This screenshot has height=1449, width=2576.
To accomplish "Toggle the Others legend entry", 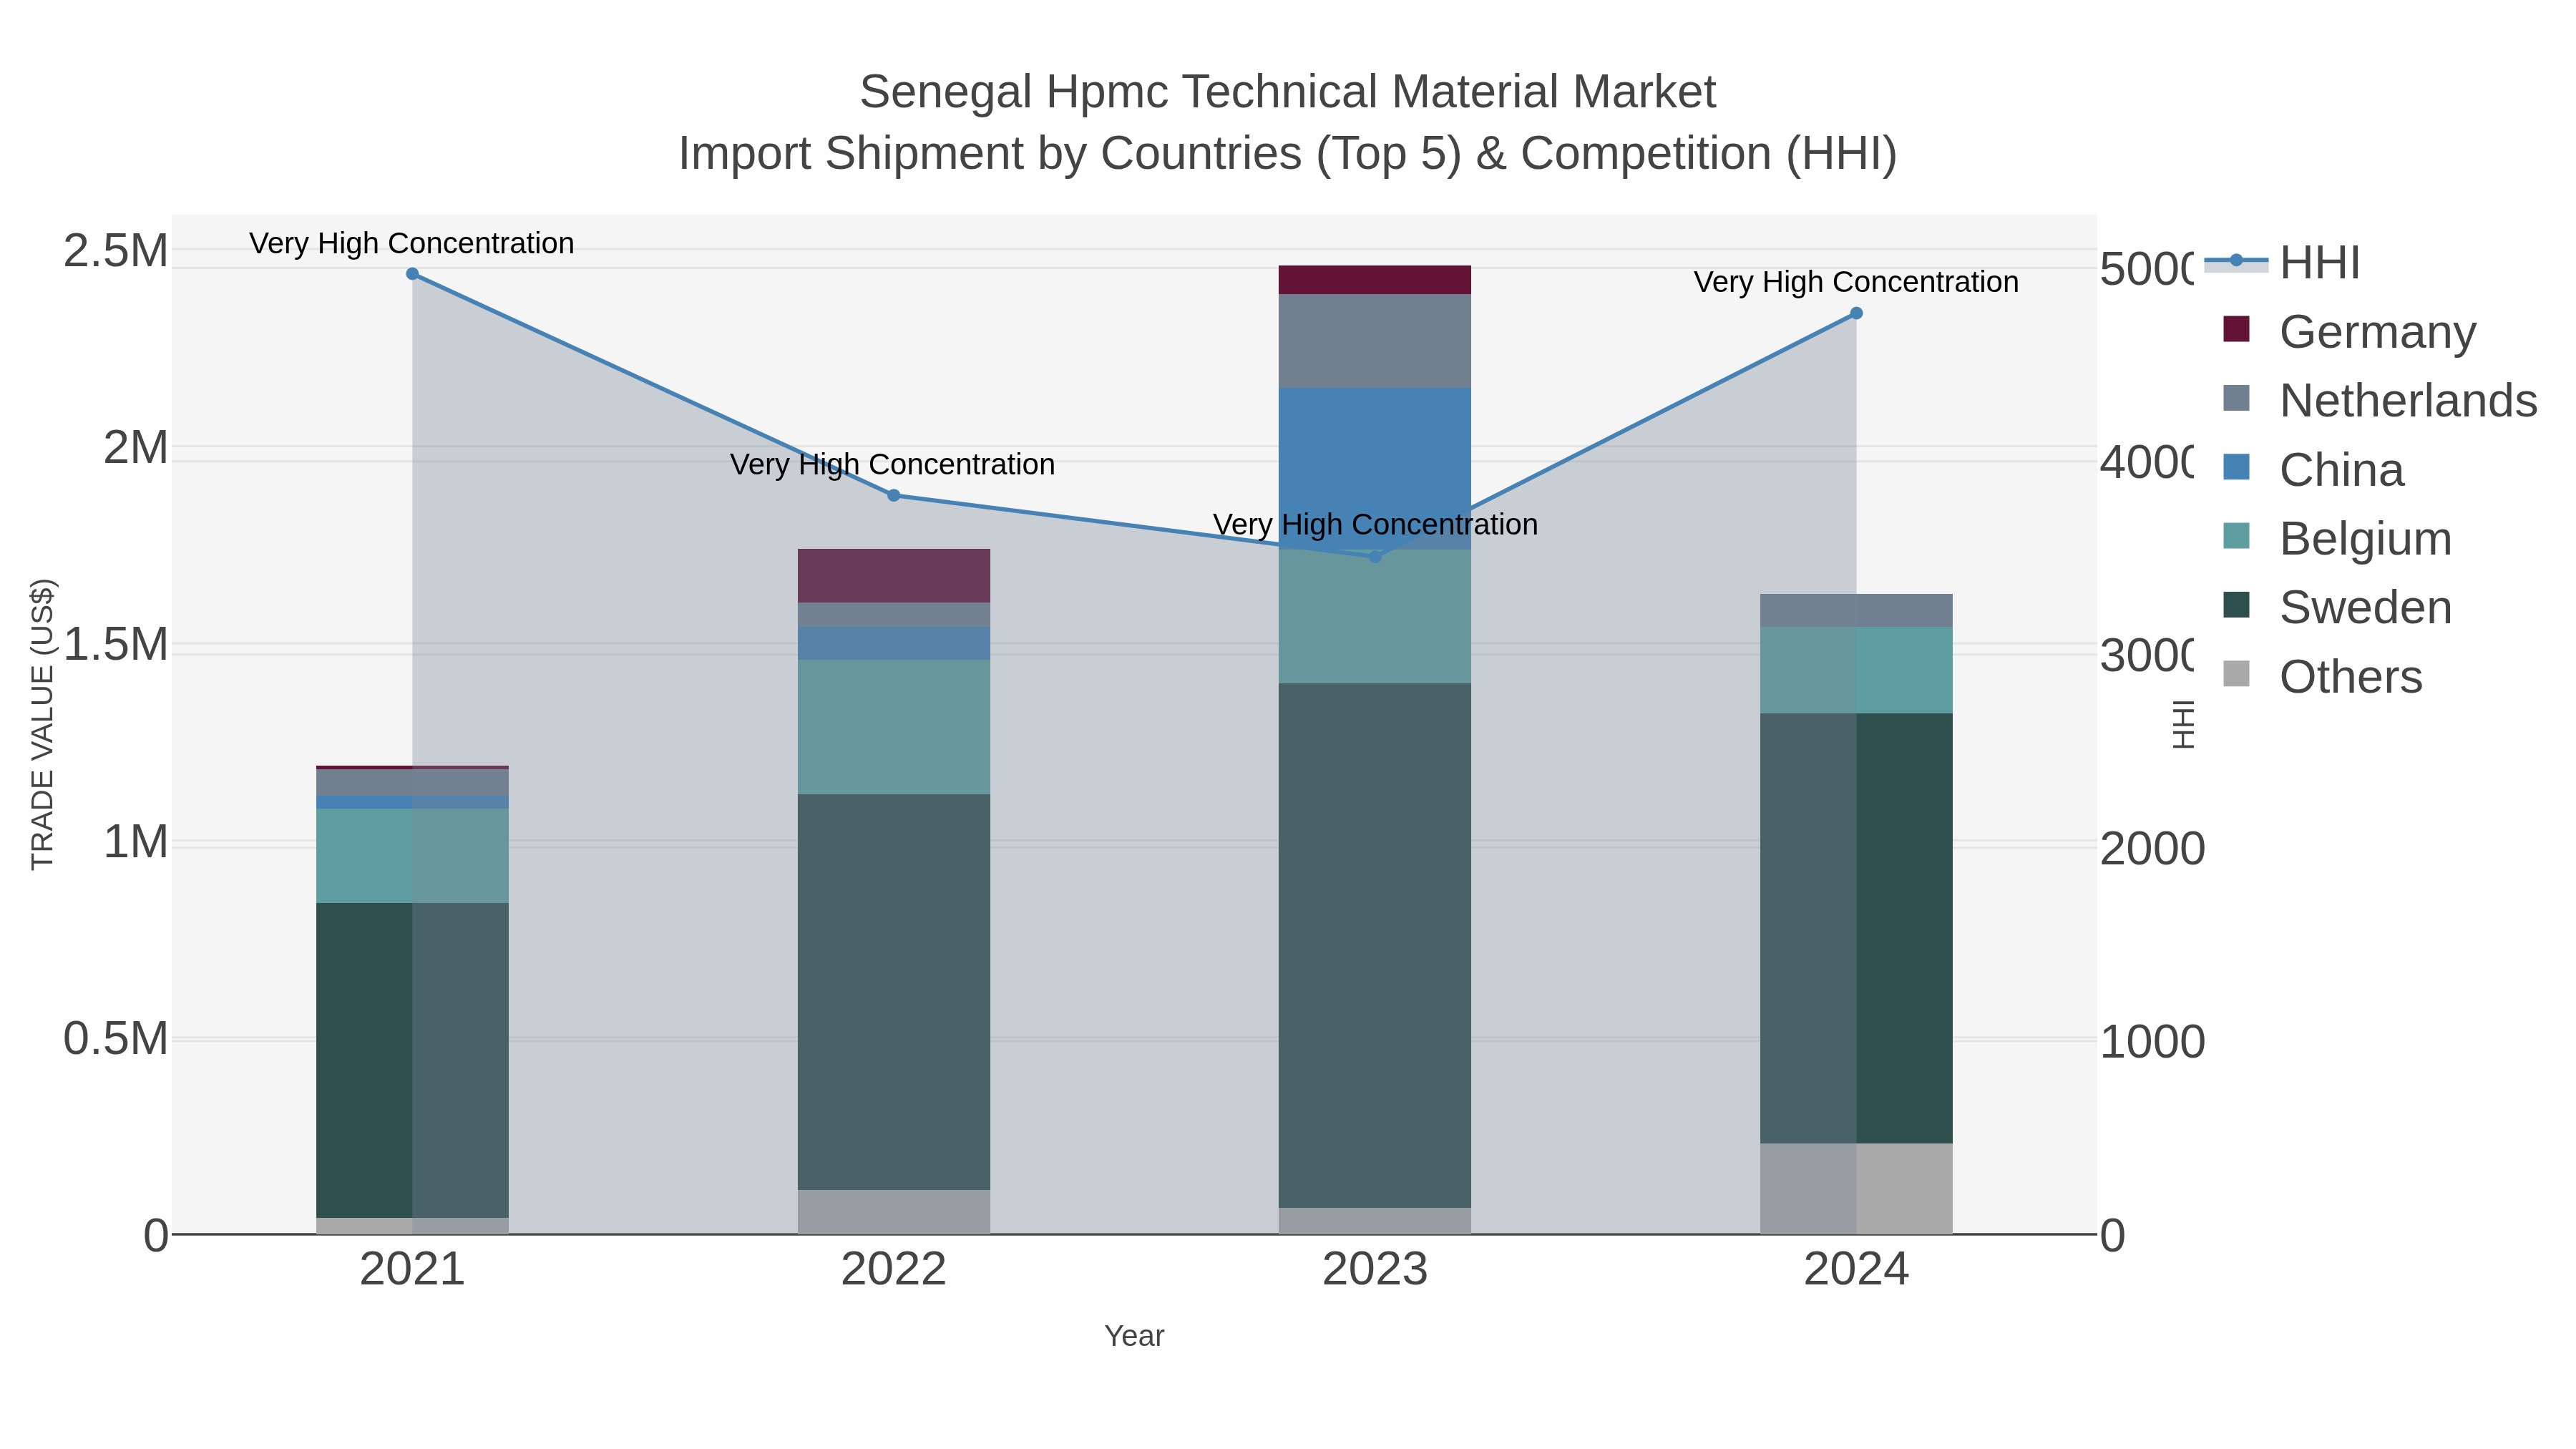I will coord(2322,676).
